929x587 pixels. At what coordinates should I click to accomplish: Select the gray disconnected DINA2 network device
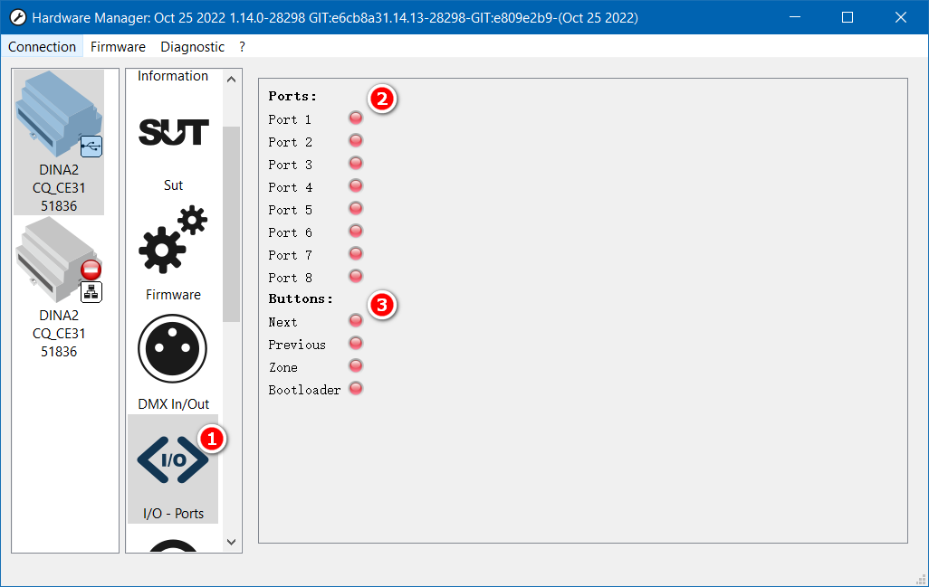pyautogui.click(x=59, y=263)
